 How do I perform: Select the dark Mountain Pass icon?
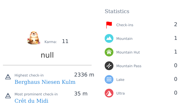(x=109, y=66)
